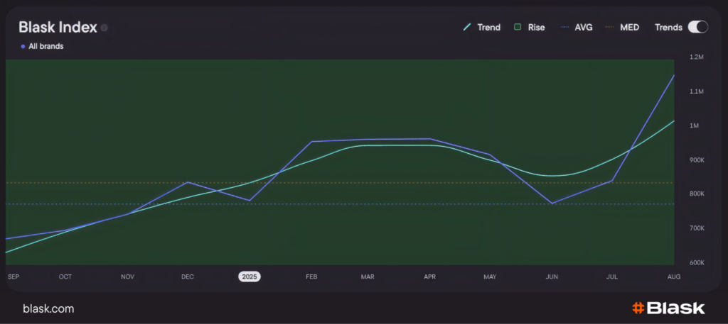Click the purple All brands dot
Image resolution: width=728 pixels, height=324 pixels.
[x=23, y=46]
